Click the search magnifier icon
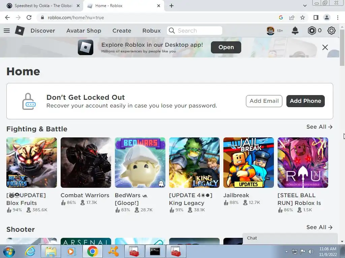This screenshot has height=258, width=345. (x=171, y=31)
